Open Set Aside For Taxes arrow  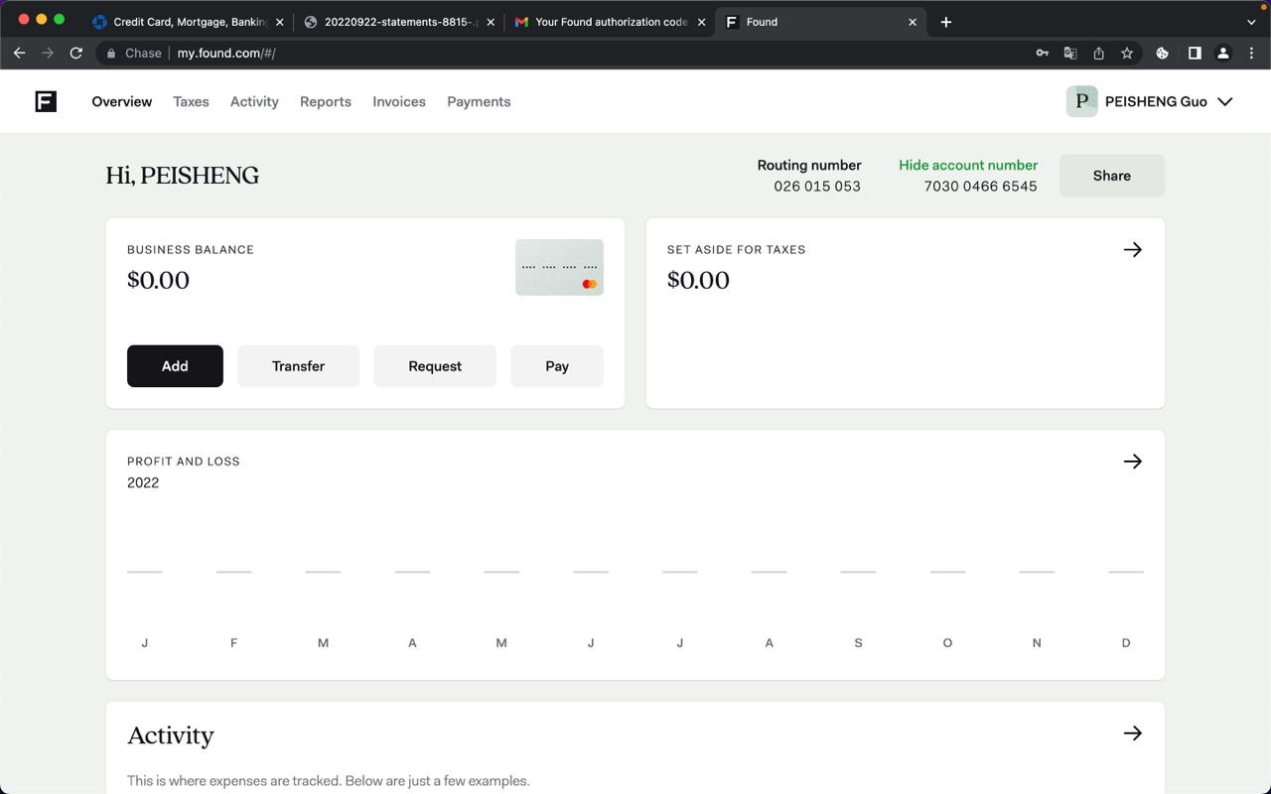[1132, 250]
